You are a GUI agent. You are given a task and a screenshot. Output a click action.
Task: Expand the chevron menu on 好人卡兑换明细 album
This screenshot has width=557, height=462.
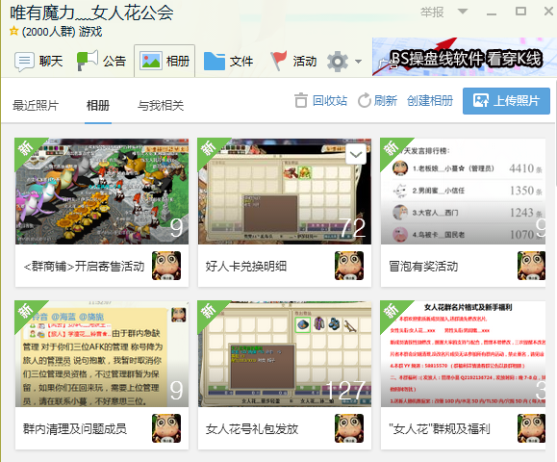click(x=356, y=154)
